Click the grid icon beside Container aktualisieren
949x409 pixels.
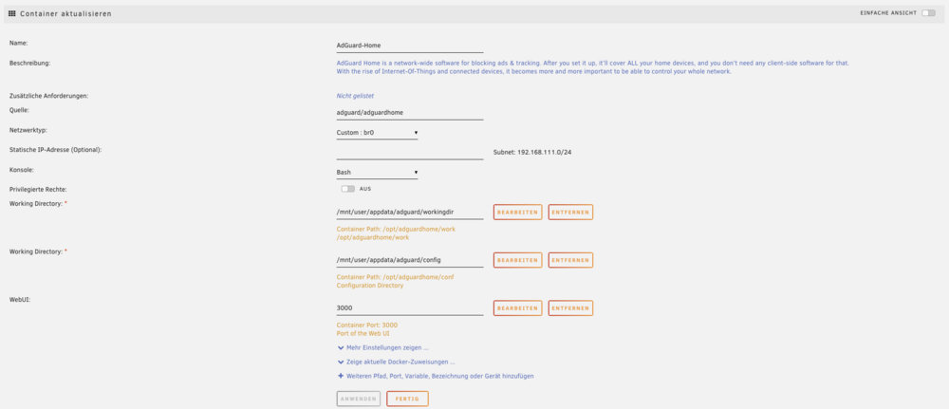click(11, 13)
